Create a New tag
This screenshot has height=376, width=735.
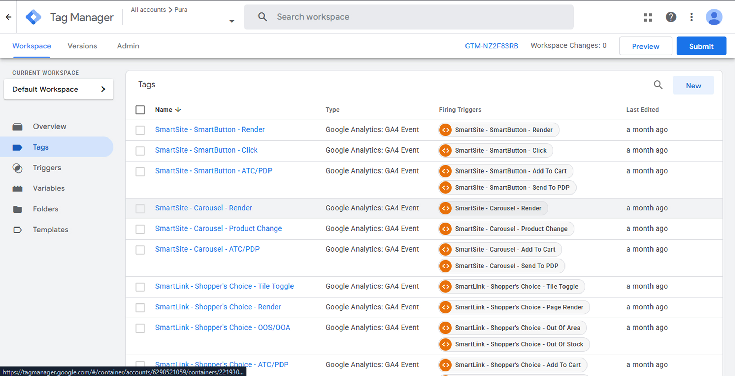[x=693, y=85]
